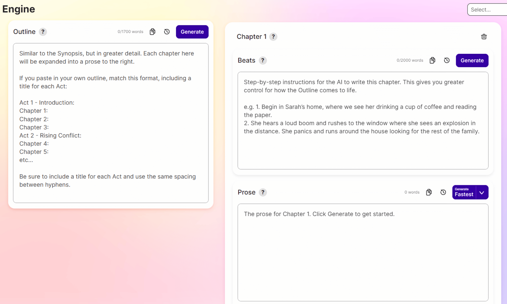Image resolution: width=507 pixels, height=304 pixels.
Task: Click the Outline copy-to-clipboard icon
Action: [x=152, y=31]
